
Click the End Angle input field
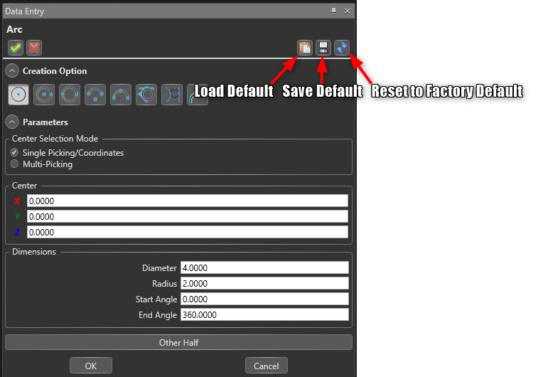(x=264, y=315)
